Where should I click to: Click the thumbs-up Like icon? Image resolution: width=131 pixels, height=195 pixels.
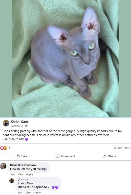[18, 156]
